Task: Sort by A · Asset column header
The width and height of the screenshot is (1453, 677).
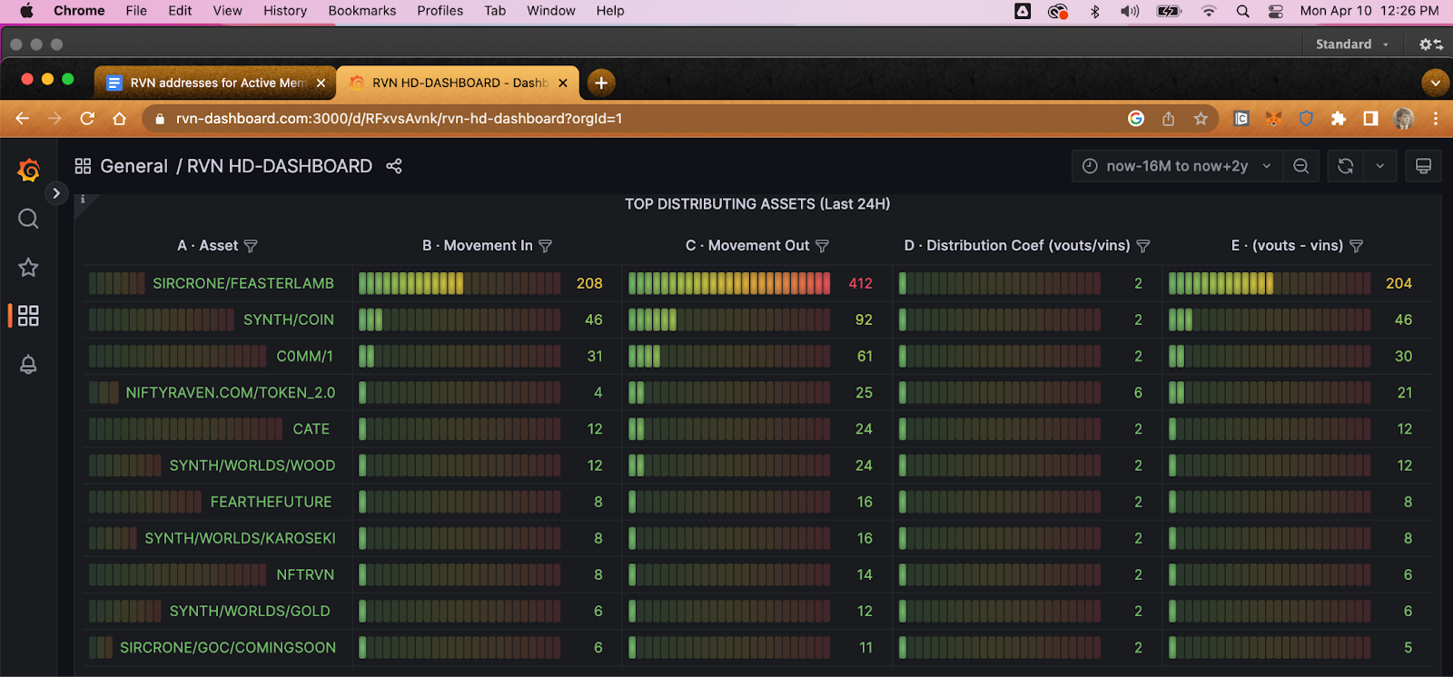Action: (x=207, y=246)
